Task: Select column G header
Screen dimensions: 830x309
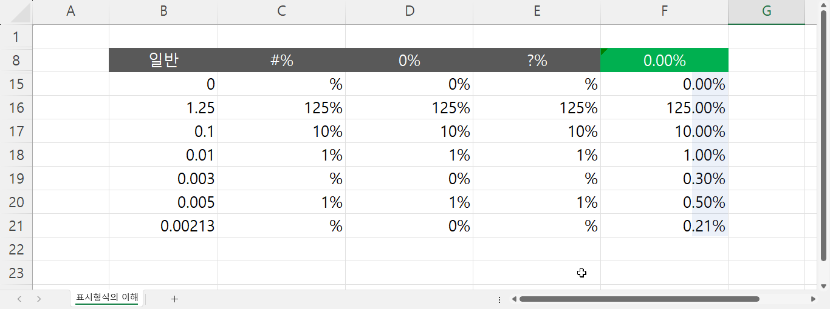Action: (766, 12)
